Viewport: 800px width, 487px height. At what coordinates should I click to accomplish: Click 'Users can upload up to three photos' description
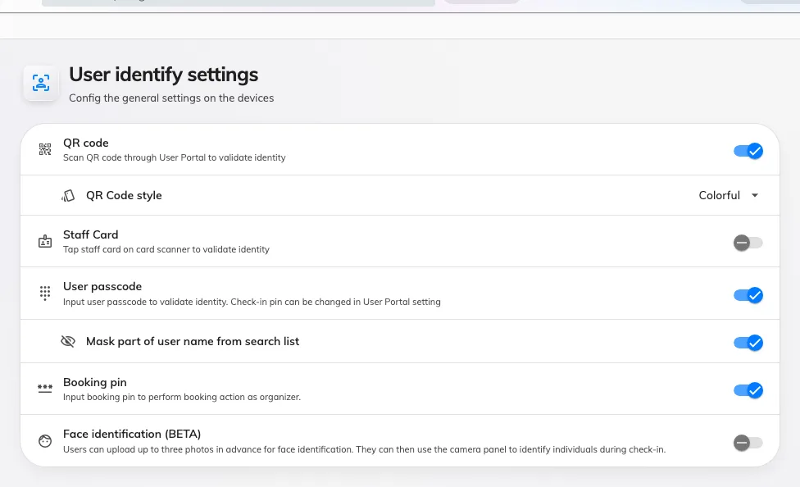[x=364, y=450]
